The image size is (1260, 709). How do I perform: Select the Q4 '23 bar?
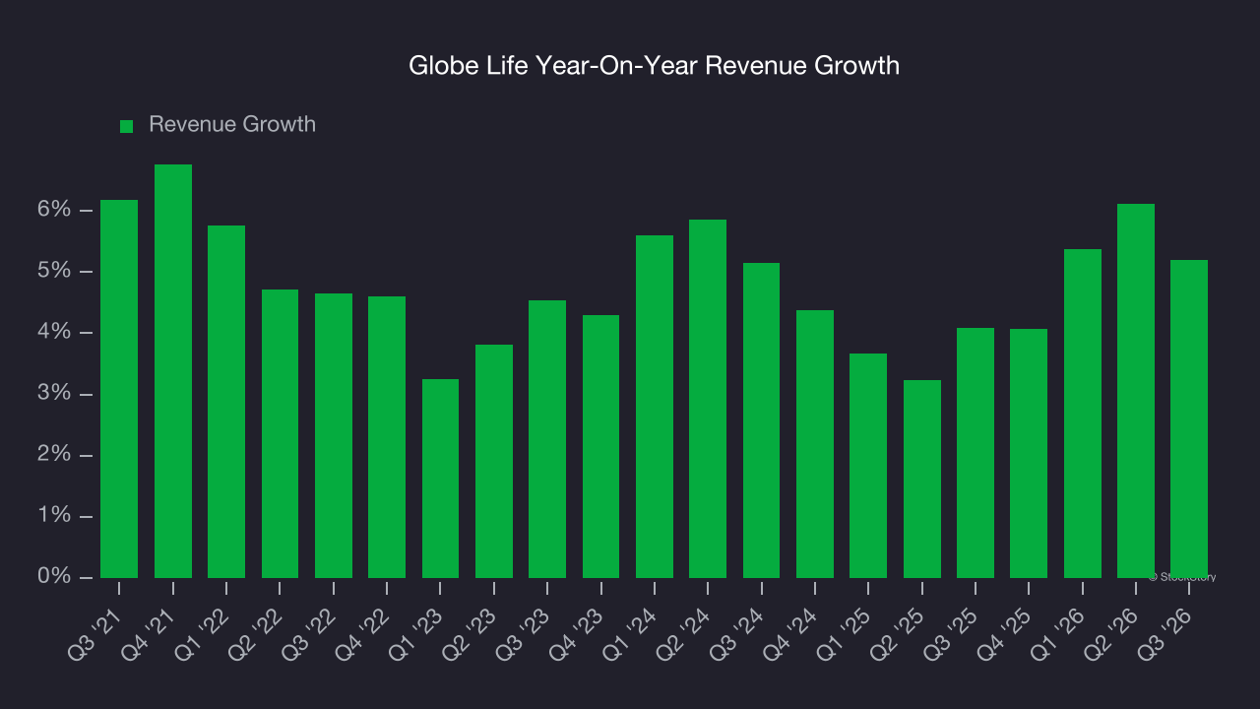coord(601,446)
